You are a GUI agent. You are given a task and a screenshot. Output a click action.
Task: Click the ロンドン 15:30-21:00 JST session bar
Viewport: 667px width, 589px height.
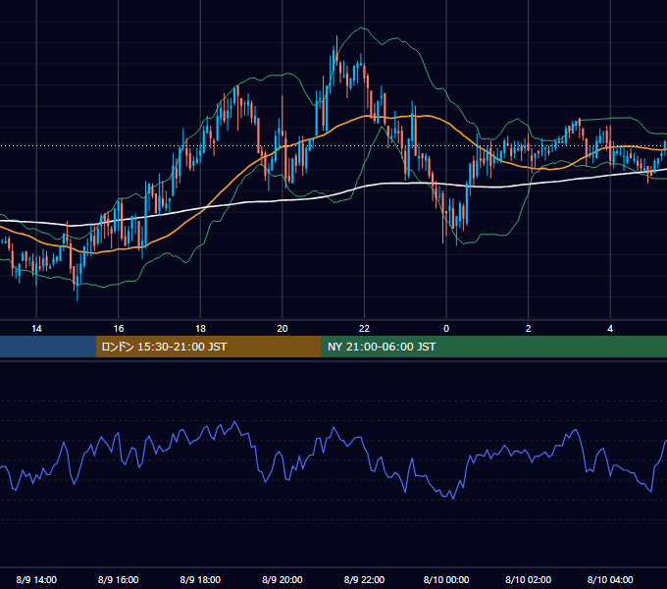coord(208,347)
